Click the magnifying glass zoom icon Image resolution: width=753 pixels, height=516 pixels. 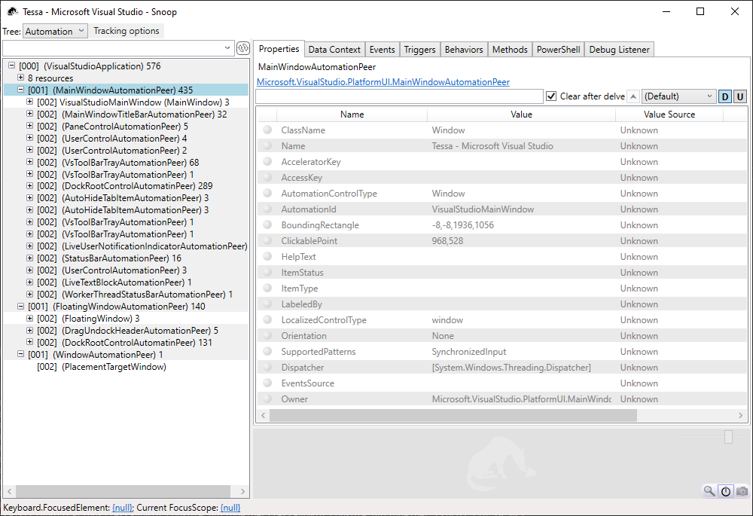709,491
